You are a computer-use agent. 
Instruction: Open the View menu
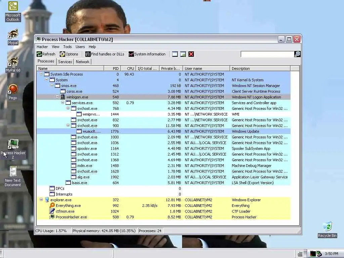point(55,47)
